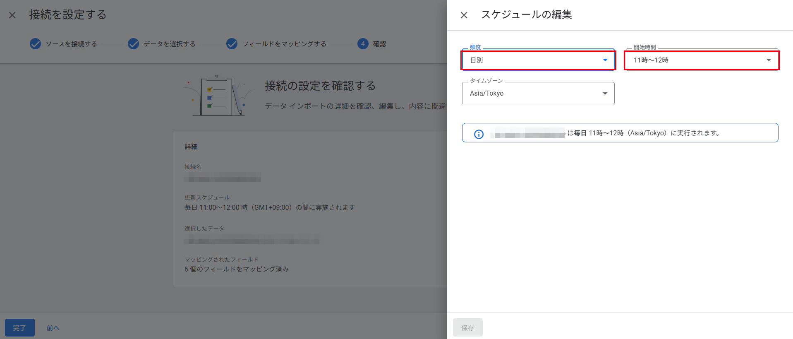
Task: Click the フィールドをマッピングする step checkmark
Action: tap(232, 44)
